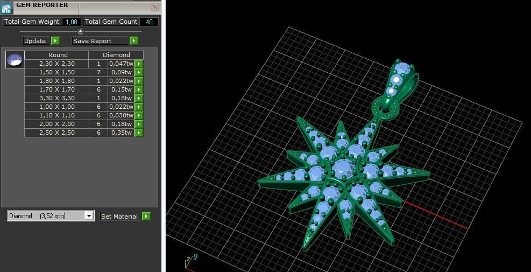Image resolution: width=531 pixels, height=272 pixels.
Task: Click green arrow in 1,10 X 1,10 row
Action: 139,116
